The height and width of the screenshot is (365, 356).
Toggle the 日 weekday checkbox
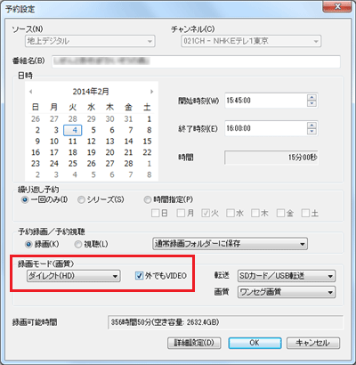pyautogui.click(x=155, y=213)
